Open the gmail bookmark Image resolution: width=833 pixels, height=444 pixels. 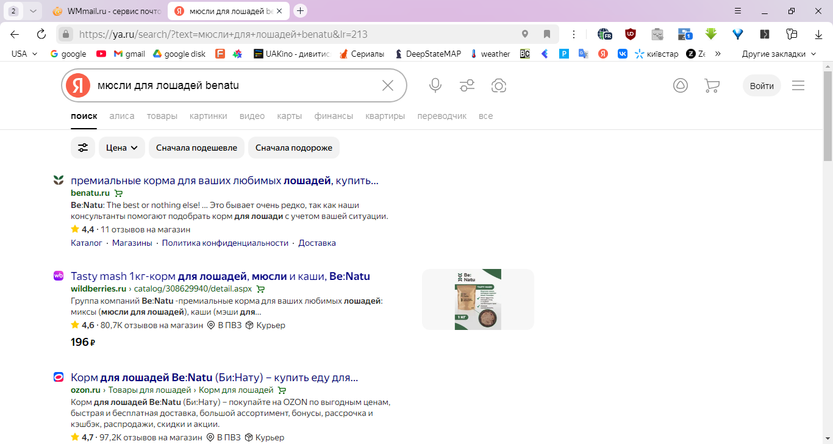(x=129, y=54)
